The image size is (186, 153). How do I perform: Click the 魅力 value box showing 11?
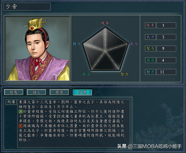click(166, 72)
